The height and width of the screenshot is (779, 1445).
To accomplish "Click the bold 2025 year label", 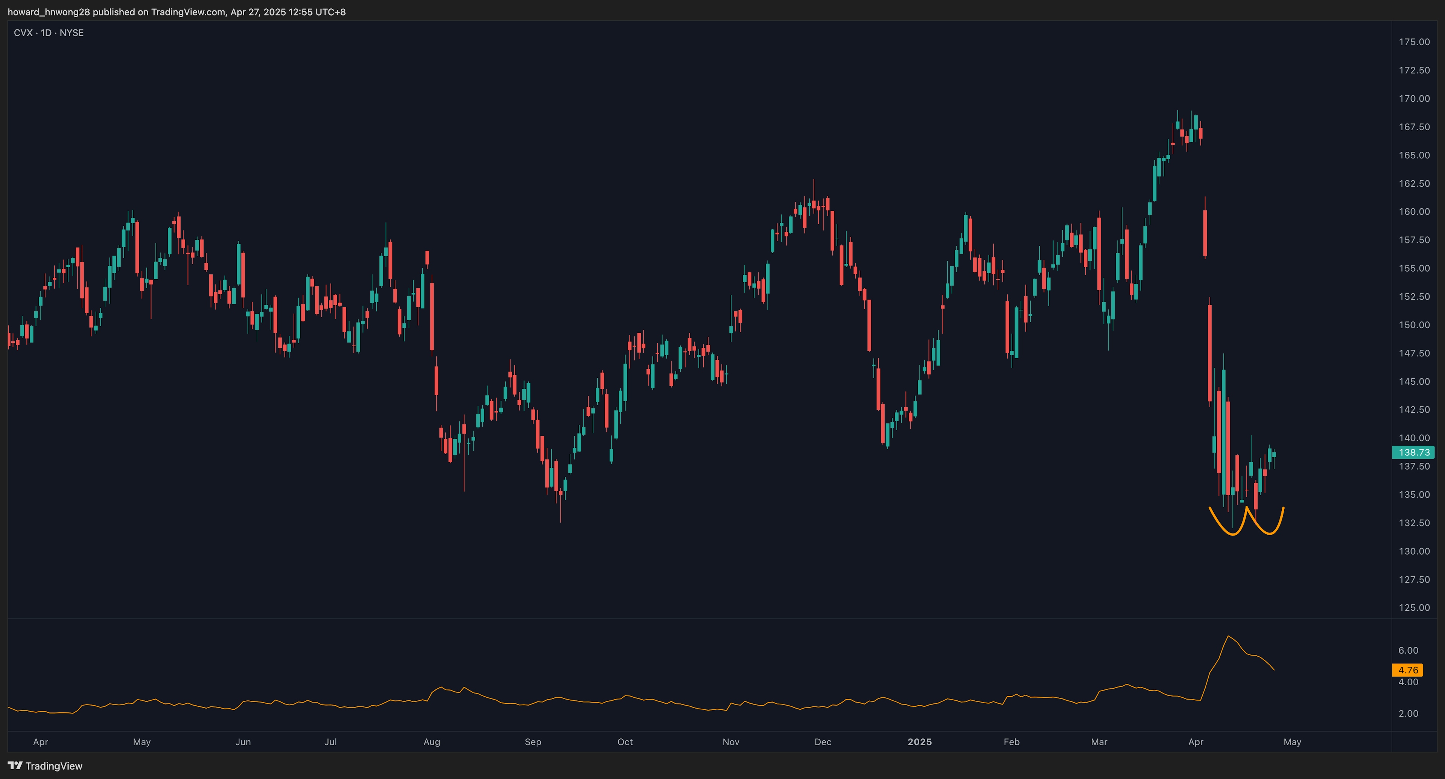I will [919, 741].
